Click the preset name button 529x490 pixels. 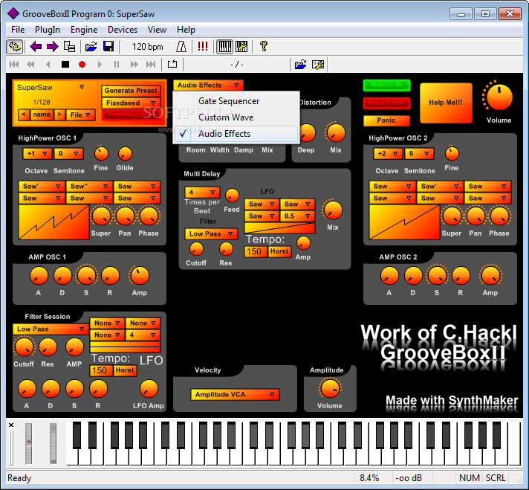click(42, 115)
